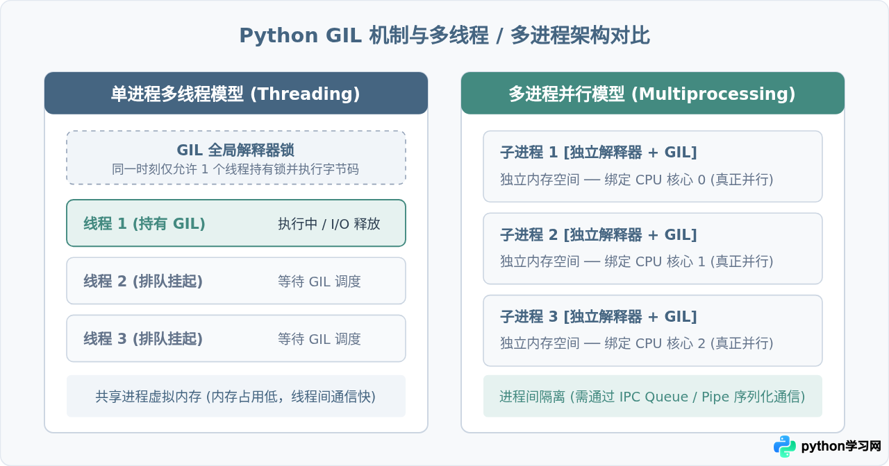The image size is (889, 466).
Task: Select the "单进程多线程模型 (Threading)" header
Action: pos(236,94)
